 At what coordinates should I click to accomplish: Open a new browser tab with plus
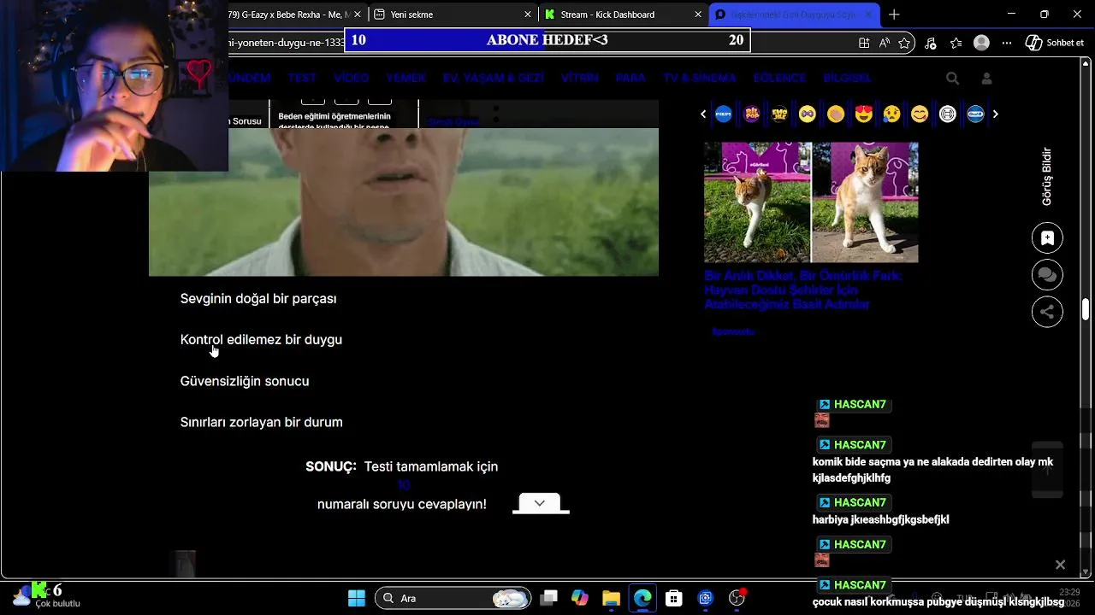[x=894, y=15]
